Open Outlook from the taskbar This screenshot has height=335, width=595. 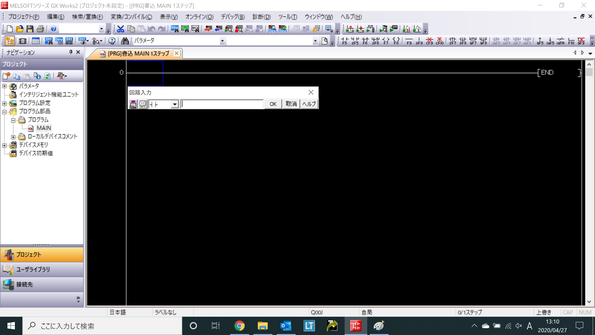click(x=286, y=326)
